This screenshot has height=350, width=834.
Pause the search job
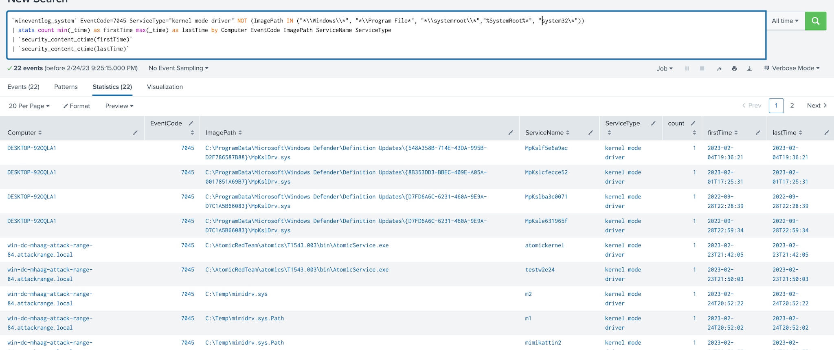[687, 68]
